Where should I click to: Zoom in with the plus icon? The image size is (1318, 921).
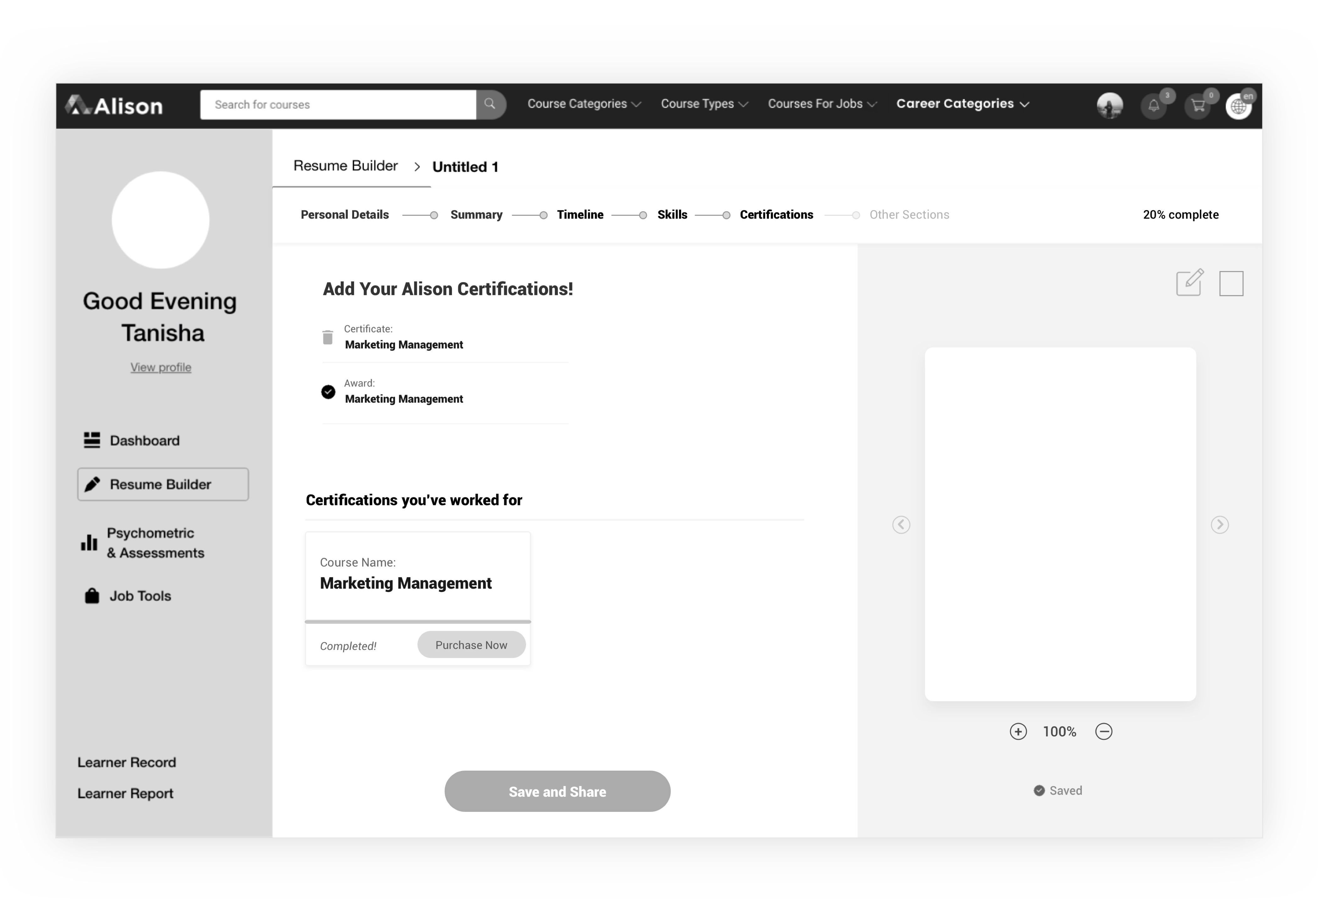click(x=1018, y=732)
